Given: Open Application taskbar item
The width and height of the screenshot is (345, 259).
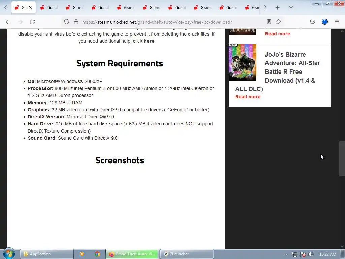Looking at the screenshot, I should [x=46, y=254].
